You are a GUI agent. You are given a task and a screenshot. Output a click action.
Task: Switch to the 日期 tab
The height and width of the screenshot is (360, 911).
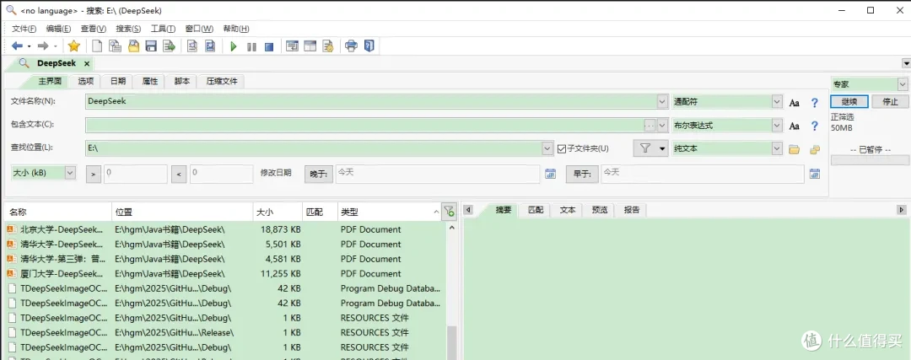(x=118, y=81)
